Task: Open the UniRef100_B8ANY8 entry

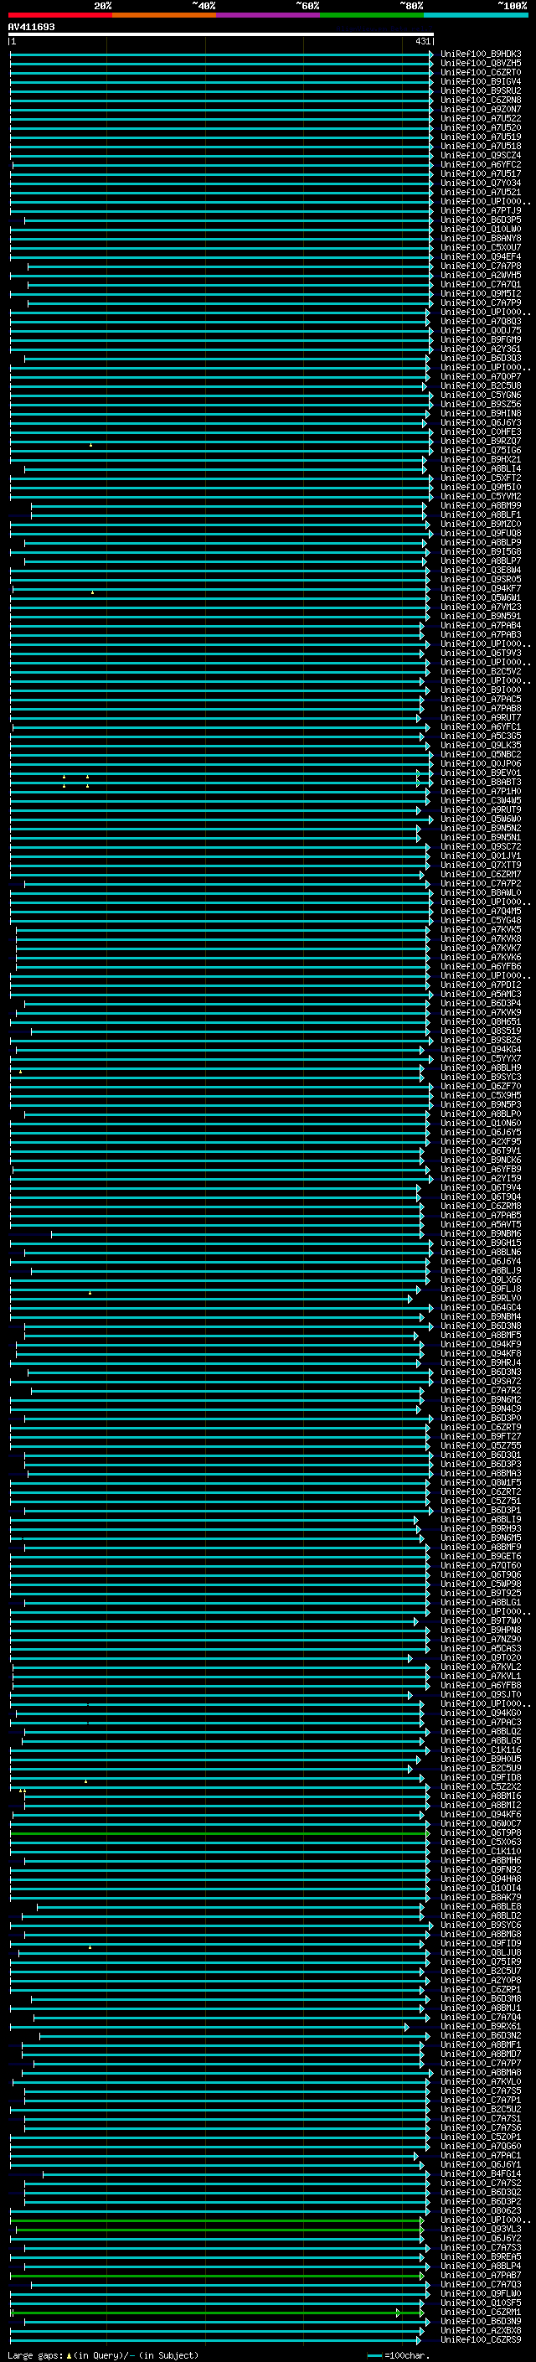Action: click(480, 239)
